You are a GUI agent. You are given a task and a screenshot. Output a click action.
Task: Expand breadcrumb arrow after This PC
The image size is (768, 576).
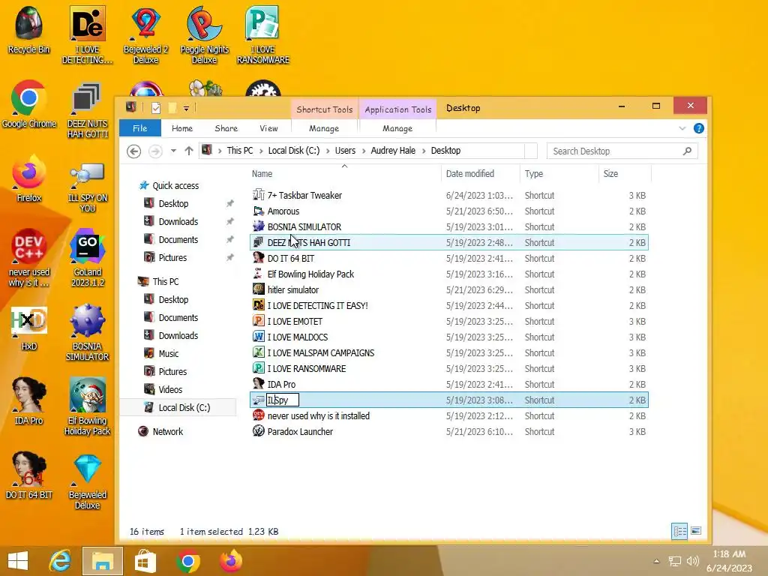[x=261, y=151]
